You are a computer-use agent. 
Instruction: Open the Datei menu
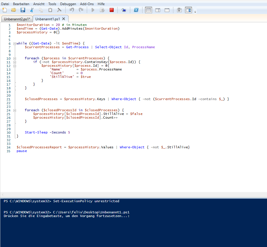point(5,4)
